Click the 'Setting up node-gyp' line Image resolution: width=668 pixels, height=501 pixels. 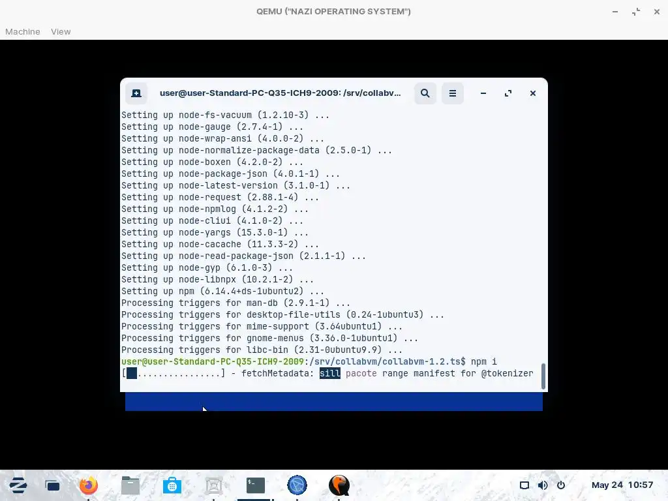point(207,268)
